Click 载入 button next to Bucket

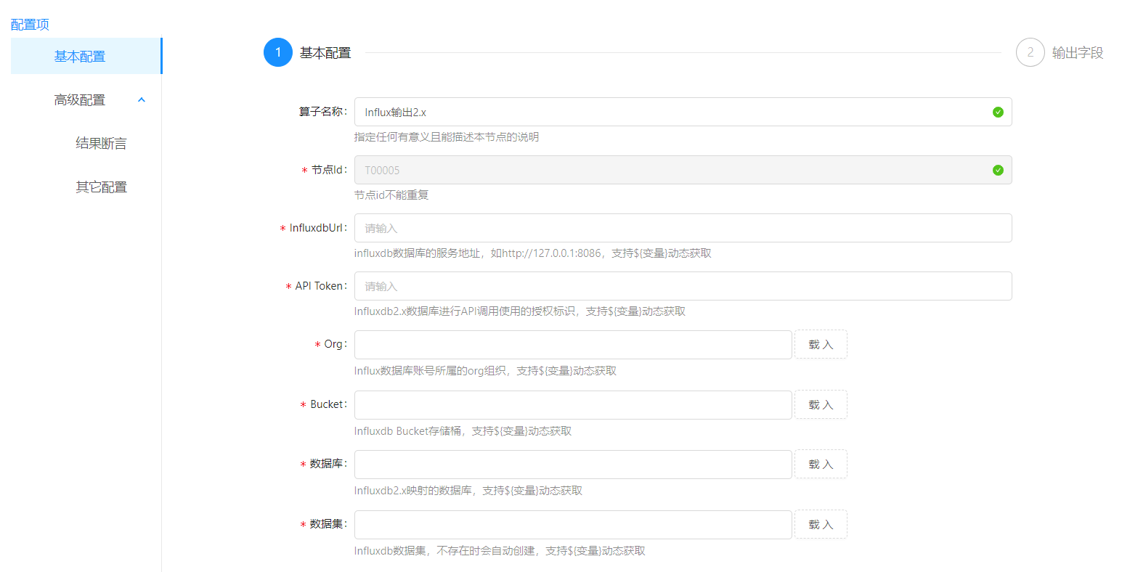pos(821,405)
